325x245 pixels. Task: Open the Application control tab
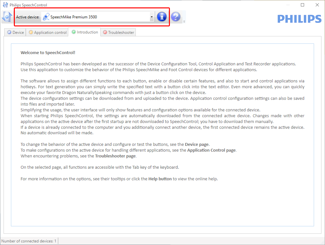tap(48, 33)
